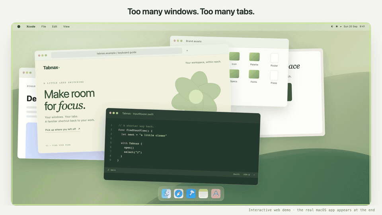Open Xcode hammer icon in dock
The height and width of the screenshot is (215, 382).
click(191, 194)
